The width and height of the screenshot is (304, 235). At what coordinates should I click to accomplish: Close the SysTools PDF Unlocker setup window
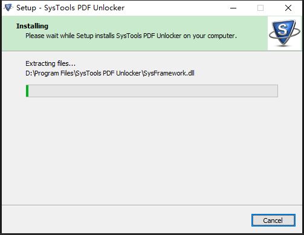point(288,8)
